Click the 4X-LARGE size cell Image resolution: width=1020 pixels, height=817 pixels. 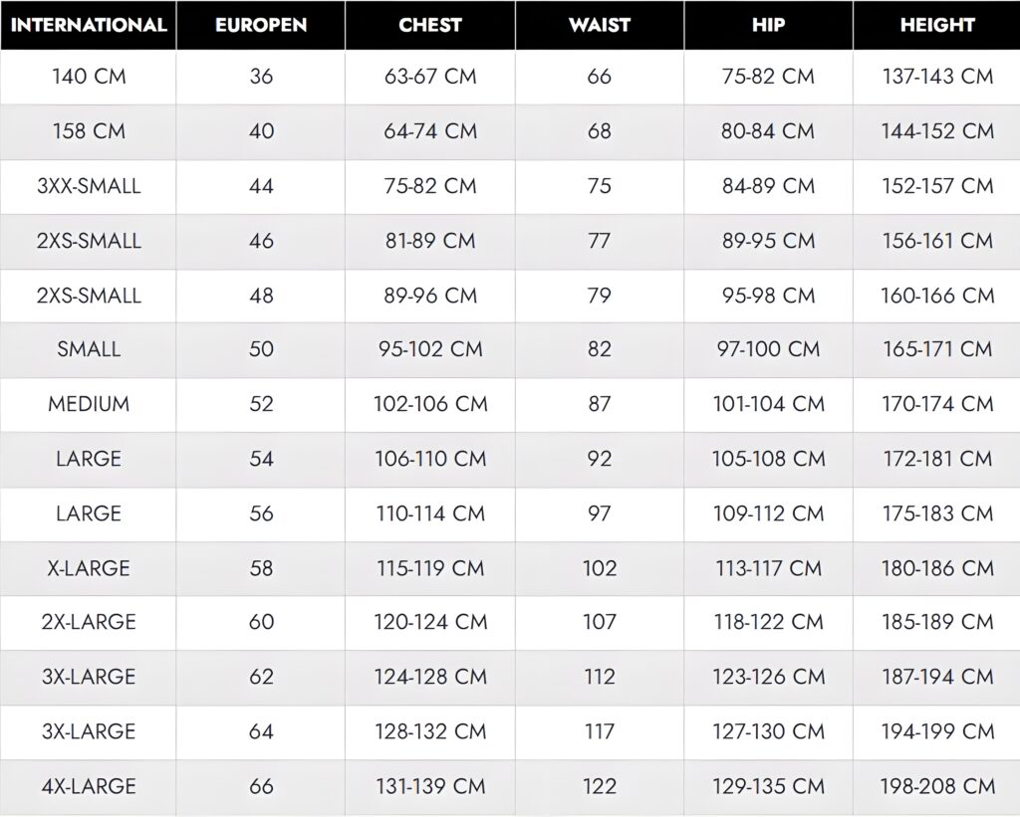(x=89, y=786)
